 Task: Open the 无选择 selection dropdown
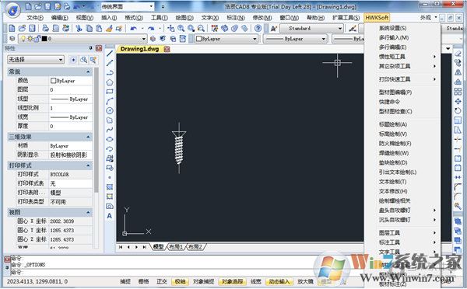pos(36,60)
